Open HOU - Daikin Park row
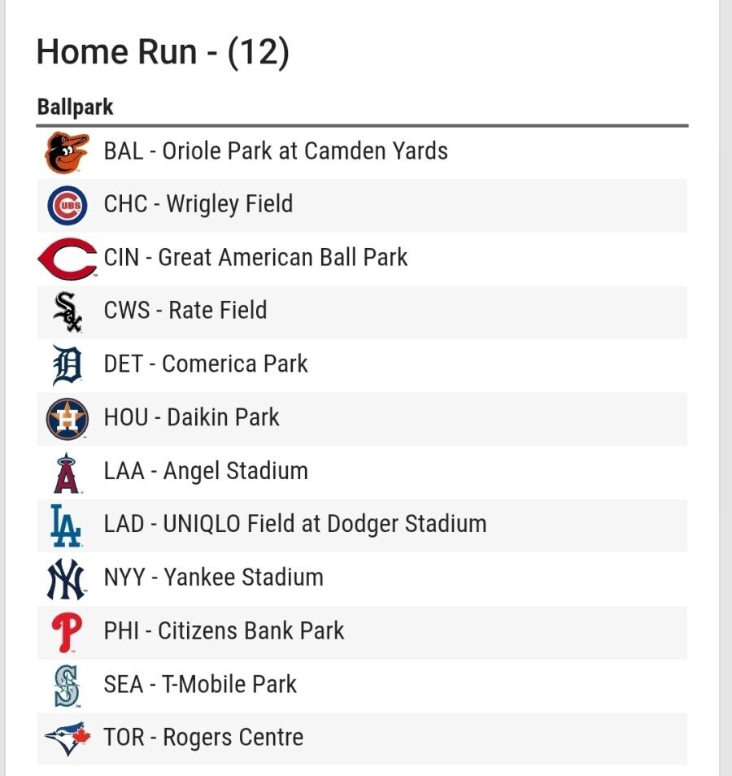 [x=362, y=419]
